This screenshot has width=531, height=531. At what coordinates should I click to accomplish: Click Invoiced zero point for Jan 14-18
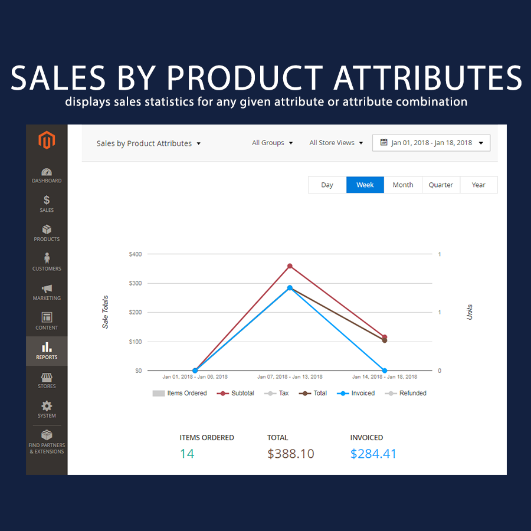[x=385, y=371]
